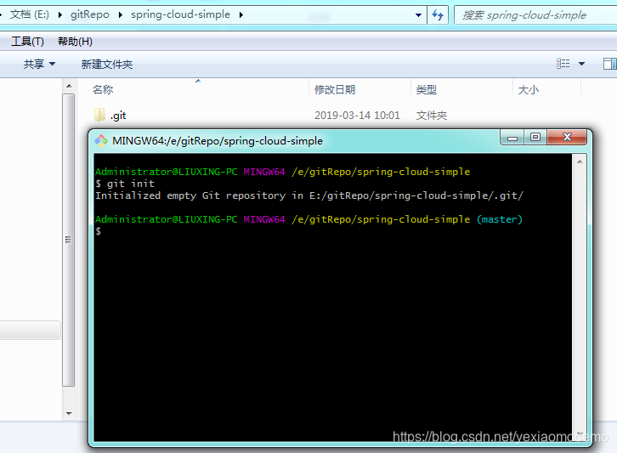
Task: Sort by the 修改日期 column header
Action: click(360, 90)
